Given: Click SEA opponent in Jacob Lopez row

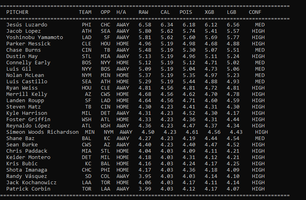Looking at the screenshot, I should [106, 31].
